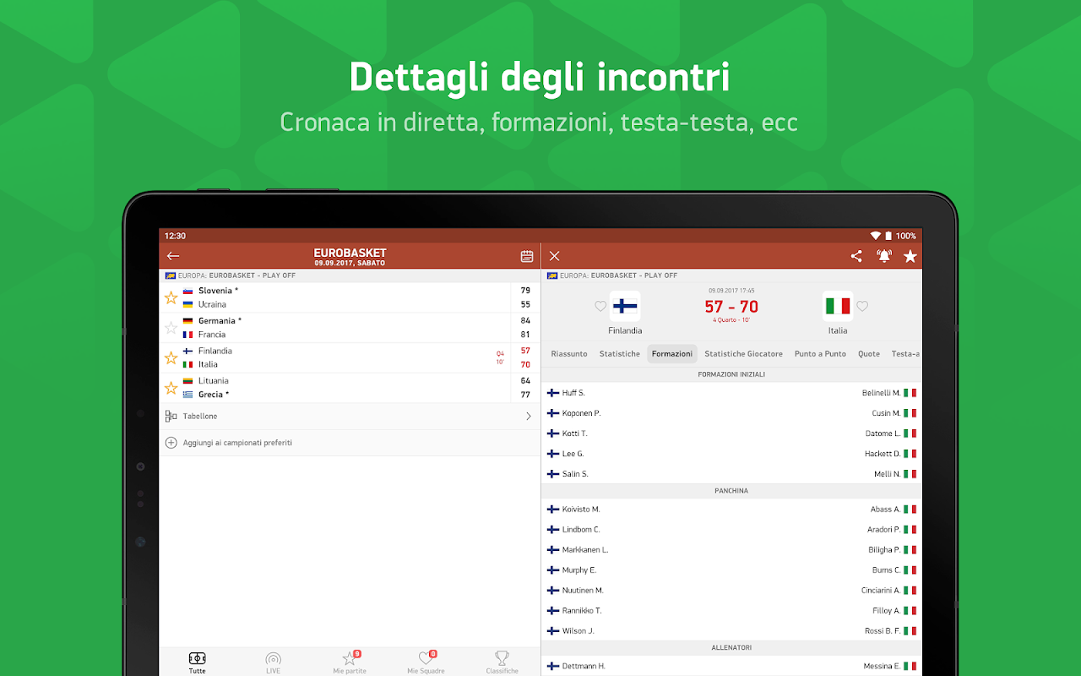Switch to the Statistiche tab
The width and height of the screenshot is (1081, 676).
(619, 353)
